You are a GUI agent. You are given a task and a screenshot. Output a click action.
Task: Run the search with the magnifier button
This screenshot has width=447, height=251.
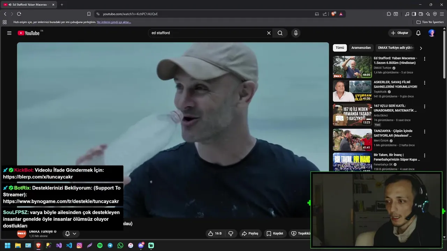point(280,33)
